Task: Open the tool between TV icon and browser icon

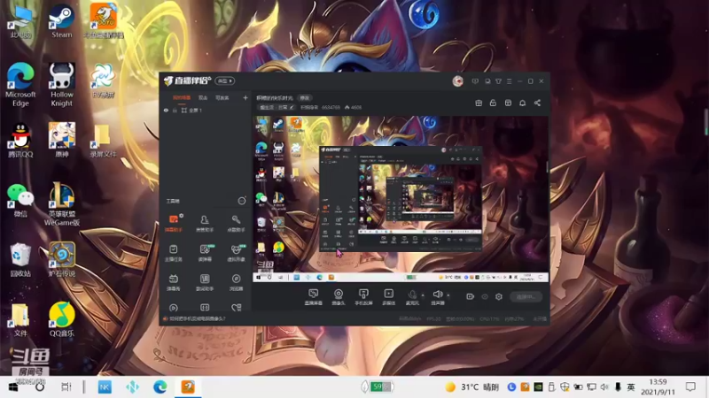Action: tap(205, 282)
